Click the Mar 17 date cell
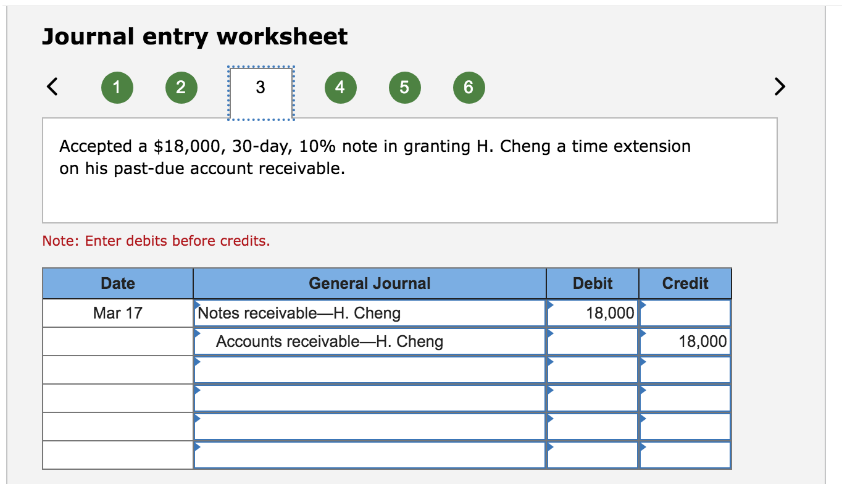Image resolution: width=842 pixels, height=484 pixels. (x=117, y=313)
